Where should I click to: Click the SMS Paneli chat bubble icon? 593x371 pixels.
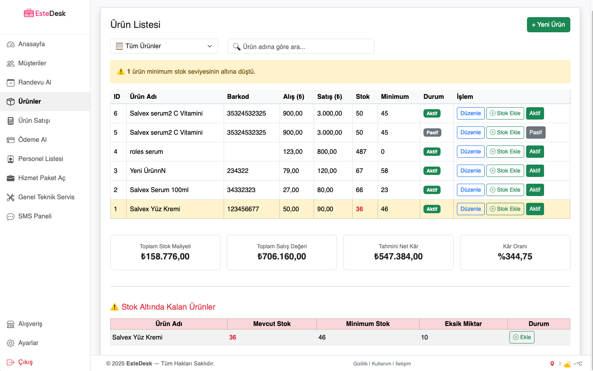(x=11, y=216)
